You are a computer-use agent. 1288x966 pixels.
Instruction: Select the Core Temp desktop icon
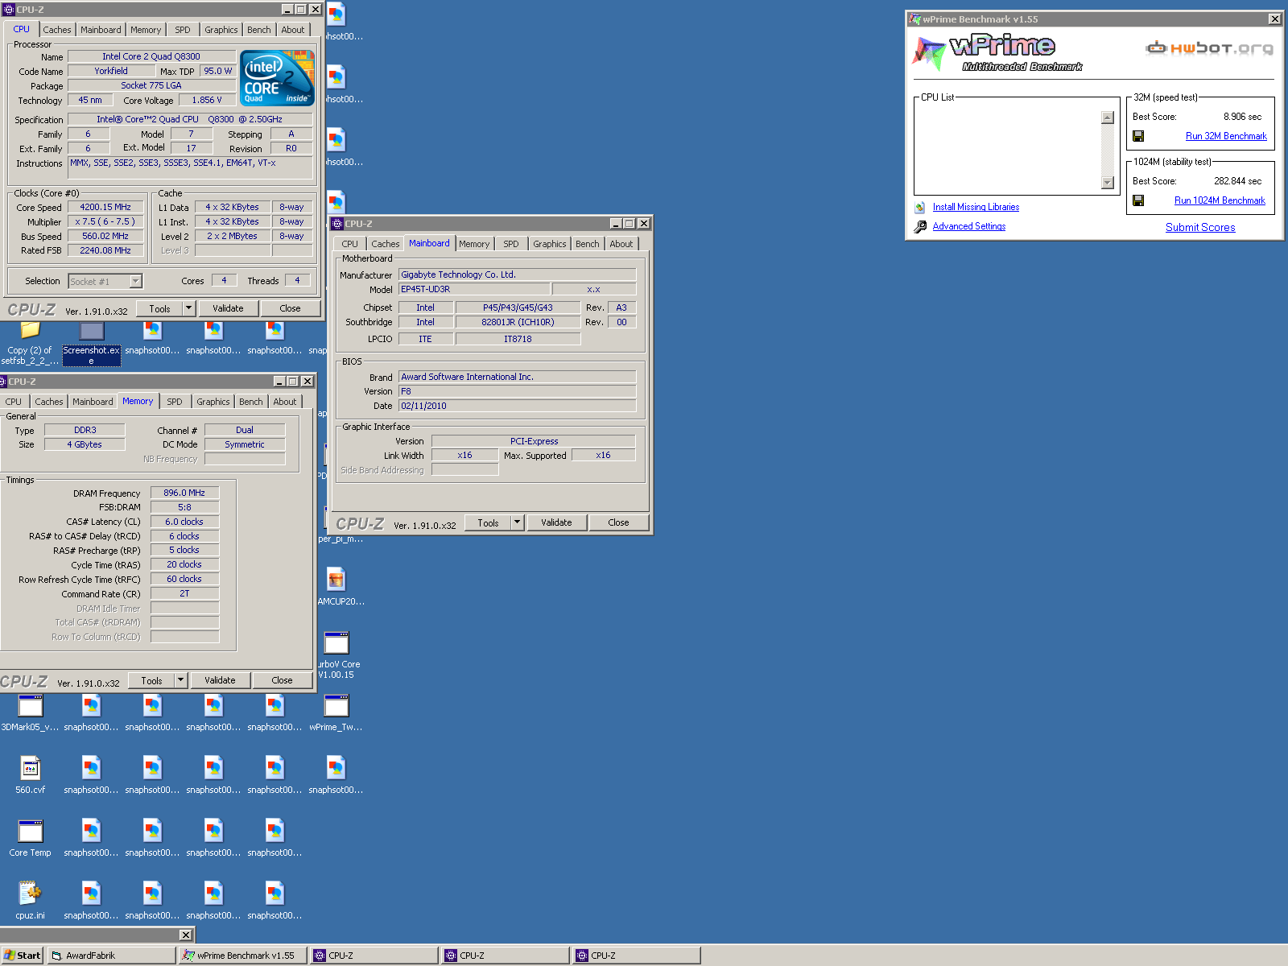point(30,832)
